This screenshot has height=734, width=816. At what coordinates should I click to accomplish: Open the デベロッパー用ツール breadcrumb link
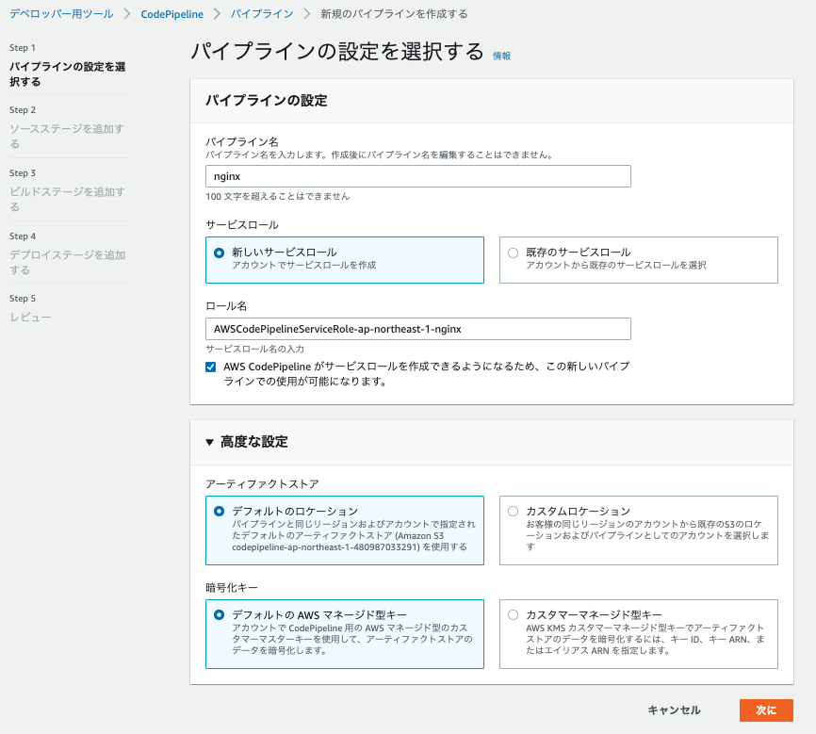pos(60,14)
